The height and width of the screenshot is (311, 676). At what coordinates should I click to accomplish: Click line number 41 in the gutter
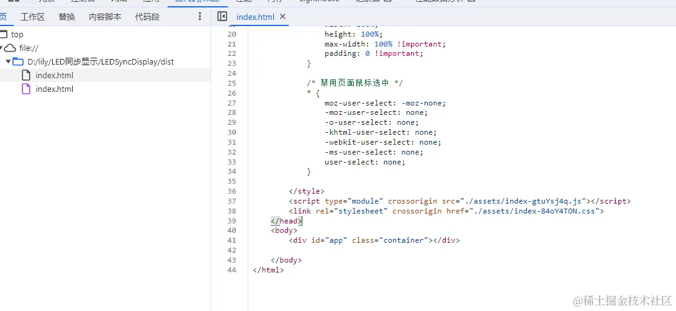tap(232, 241)
